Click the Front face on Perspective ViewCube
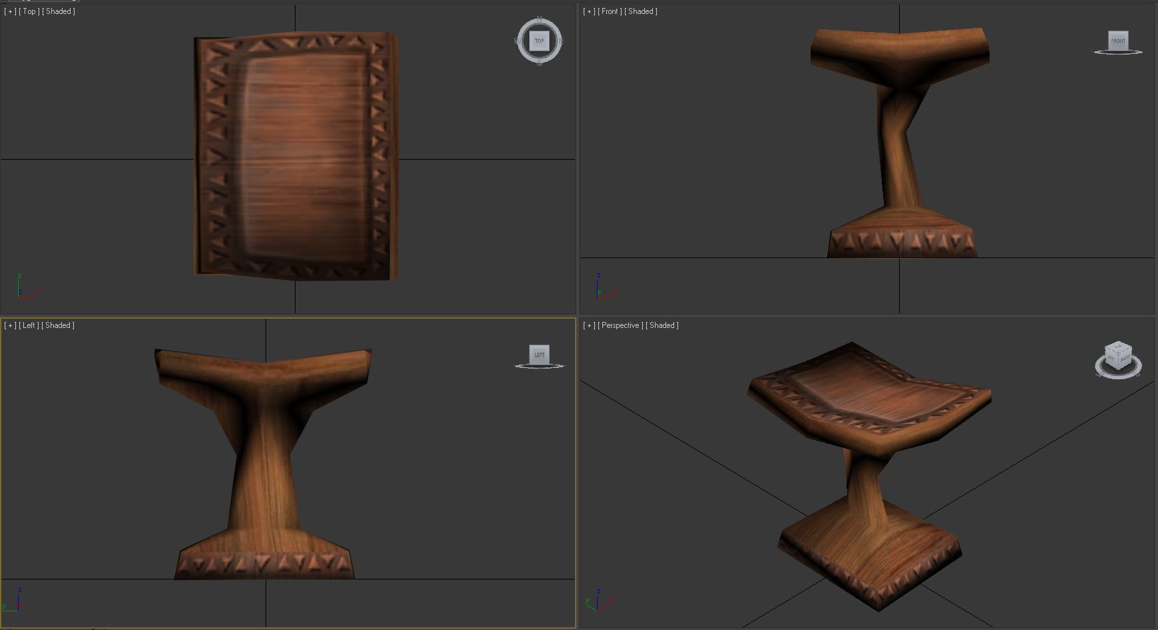The height and width of the screenshot is (630, 1158). tap(1124, 359)
